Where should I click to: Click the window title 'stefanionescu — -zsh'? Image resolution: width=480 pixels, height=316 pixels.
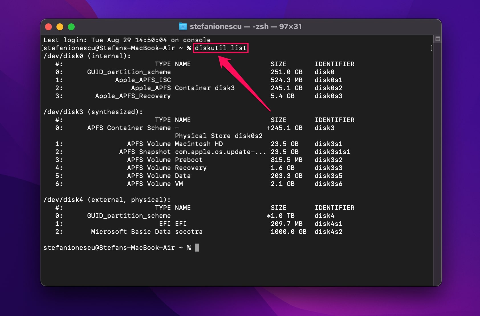pyautogui.click(x=246, y=27)
